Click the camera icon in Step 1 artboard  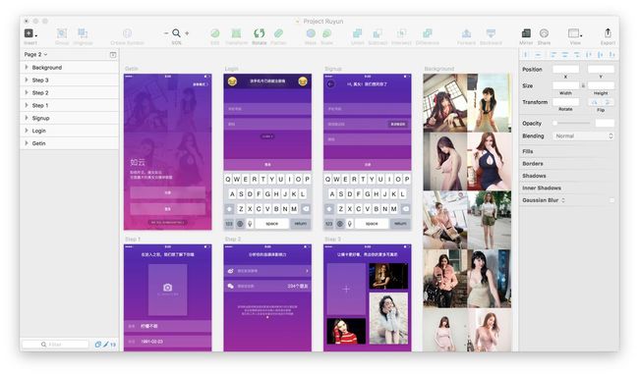[167, 288]
